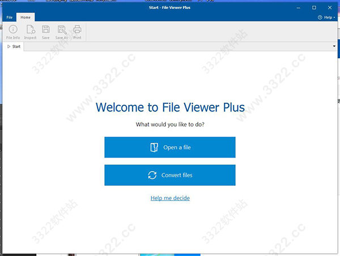The image size is (340, 256).
Task: Click the Open a file button
Action: click(170, 147)
